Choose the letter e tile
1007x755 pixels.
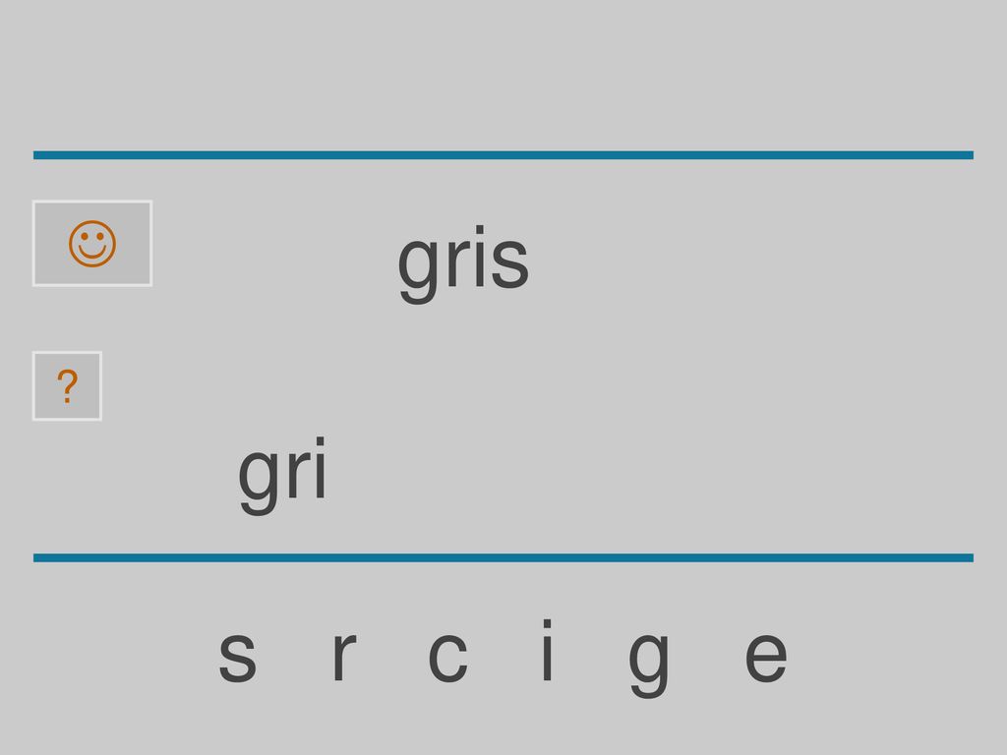click(x=766, y=657)
